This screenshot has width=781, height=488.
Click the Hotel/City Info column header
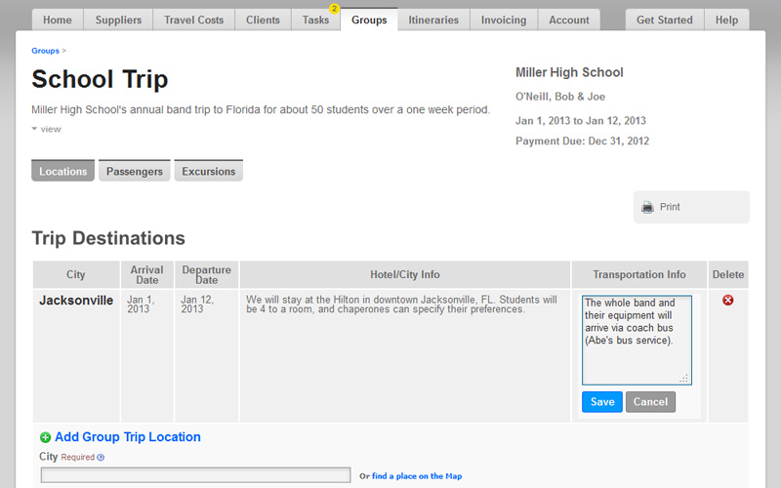point(405,274)
